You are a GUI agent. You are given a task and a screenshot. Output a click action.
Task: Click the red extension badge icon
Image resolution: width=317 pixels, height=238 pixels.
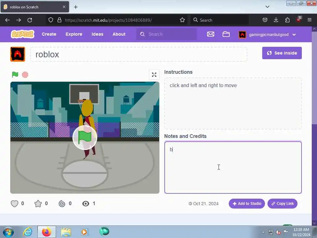298,20
